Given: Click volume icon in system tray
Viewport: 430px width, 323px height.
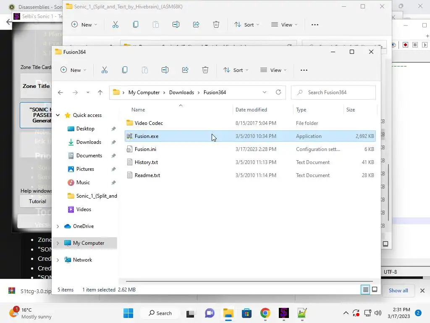Looking at the screenshot, I should point(378,313).
